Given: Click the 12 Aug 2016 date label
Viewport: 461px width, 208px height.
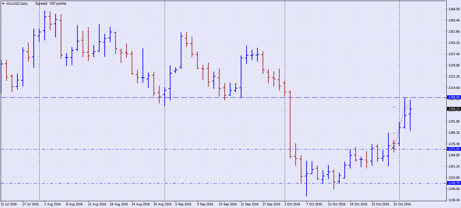Looking at the screenshot, I should [x=96, y=204].
